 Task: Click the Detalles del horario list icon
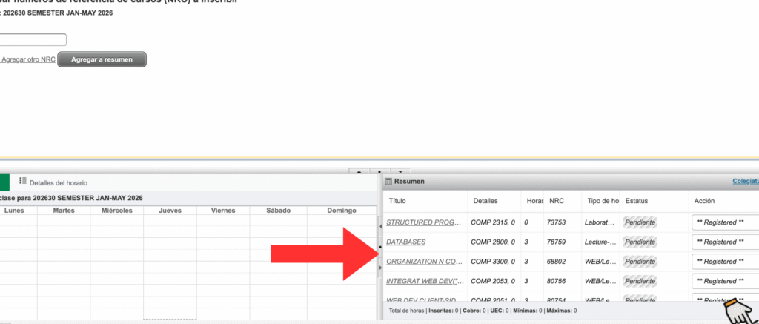(x=22, y=182)
